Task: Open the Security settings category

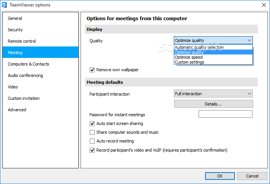Action: click(40, 30)
